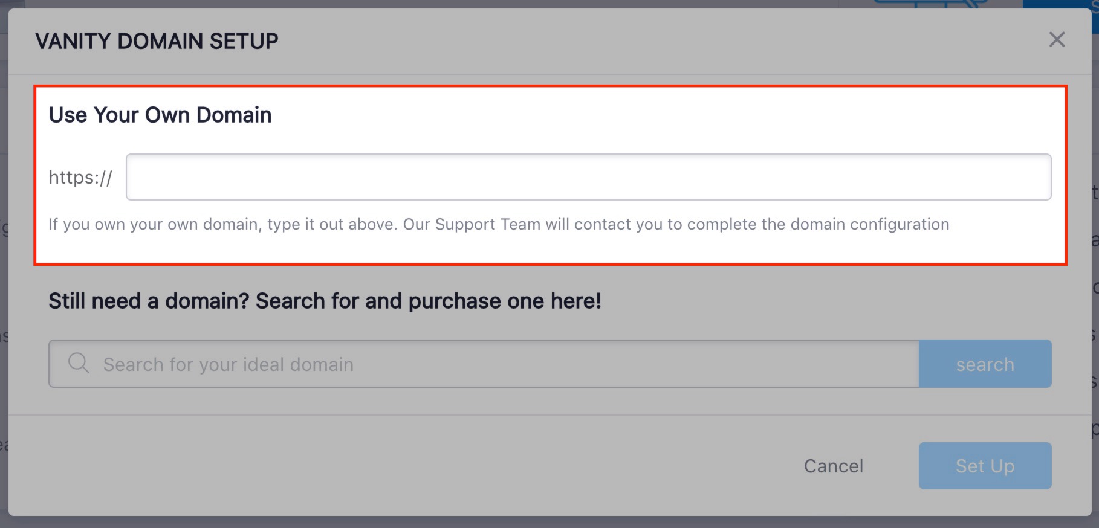
Task: Focus the 'Search for your ideal domain' box
Action: tap(484, 364)
